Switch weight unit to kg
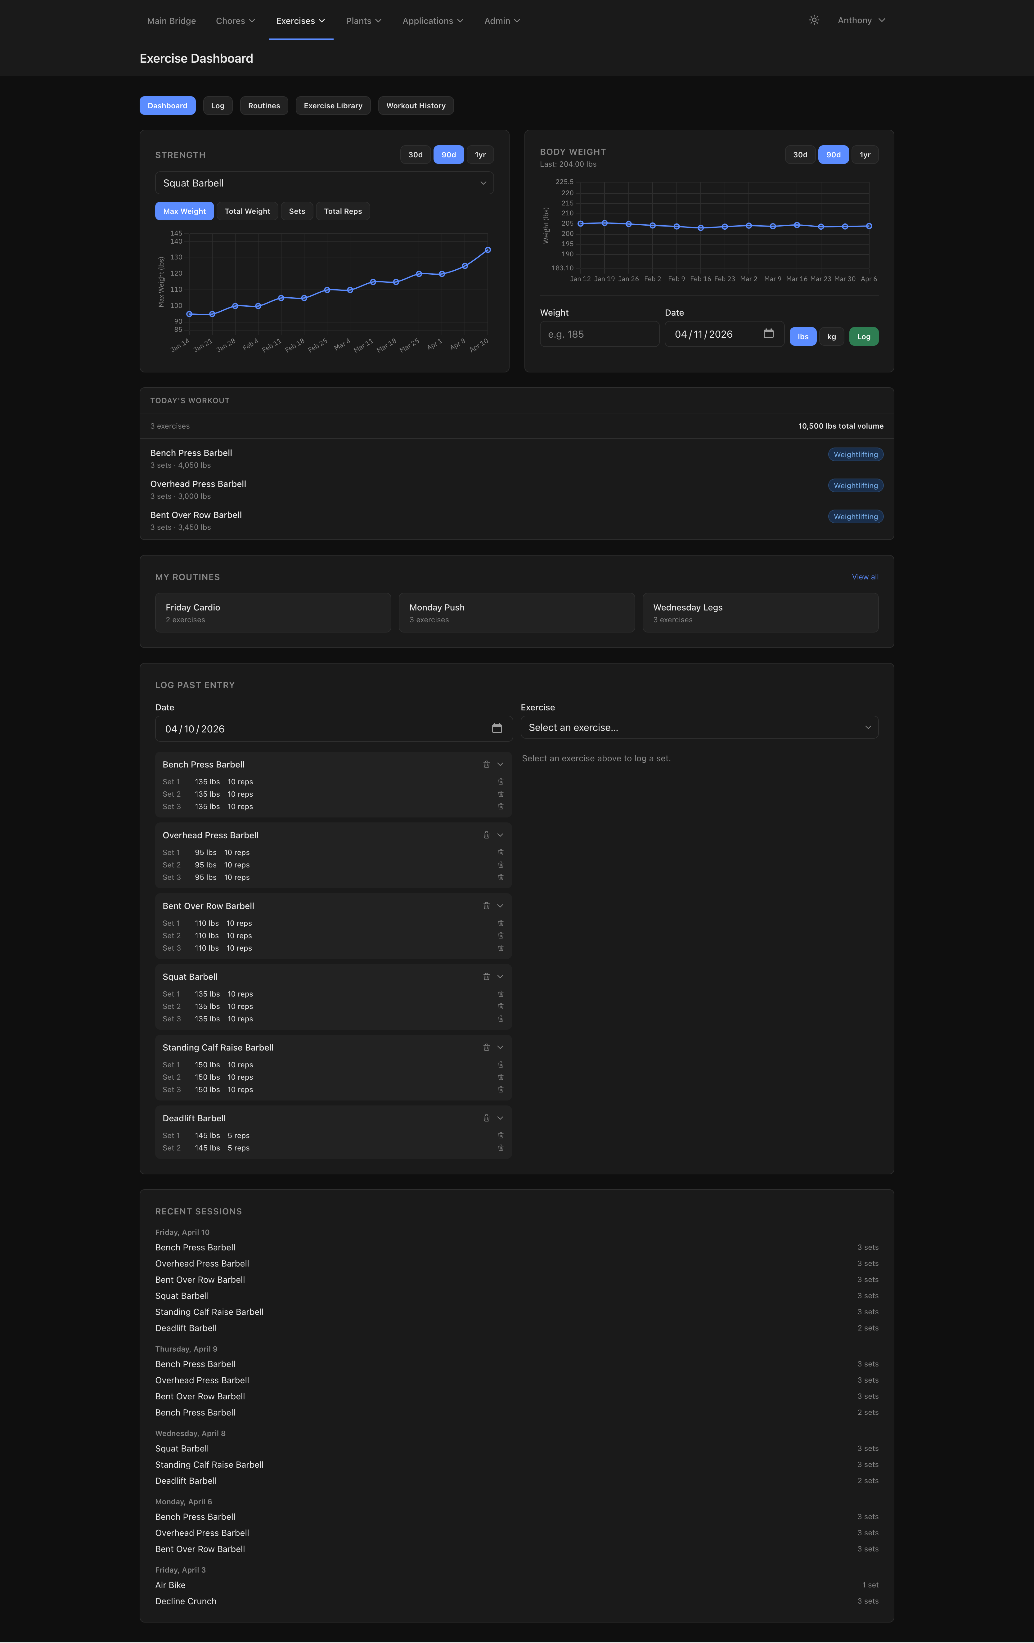Viewport: 1034px width, 1643px height. click(831, 336)
